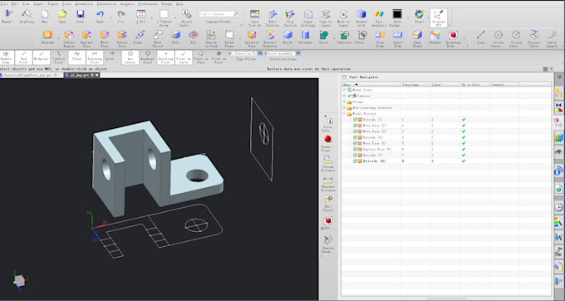Open the File menu
Image resolution: width=565 pixels, height=301 pixels.
point(3,4)
